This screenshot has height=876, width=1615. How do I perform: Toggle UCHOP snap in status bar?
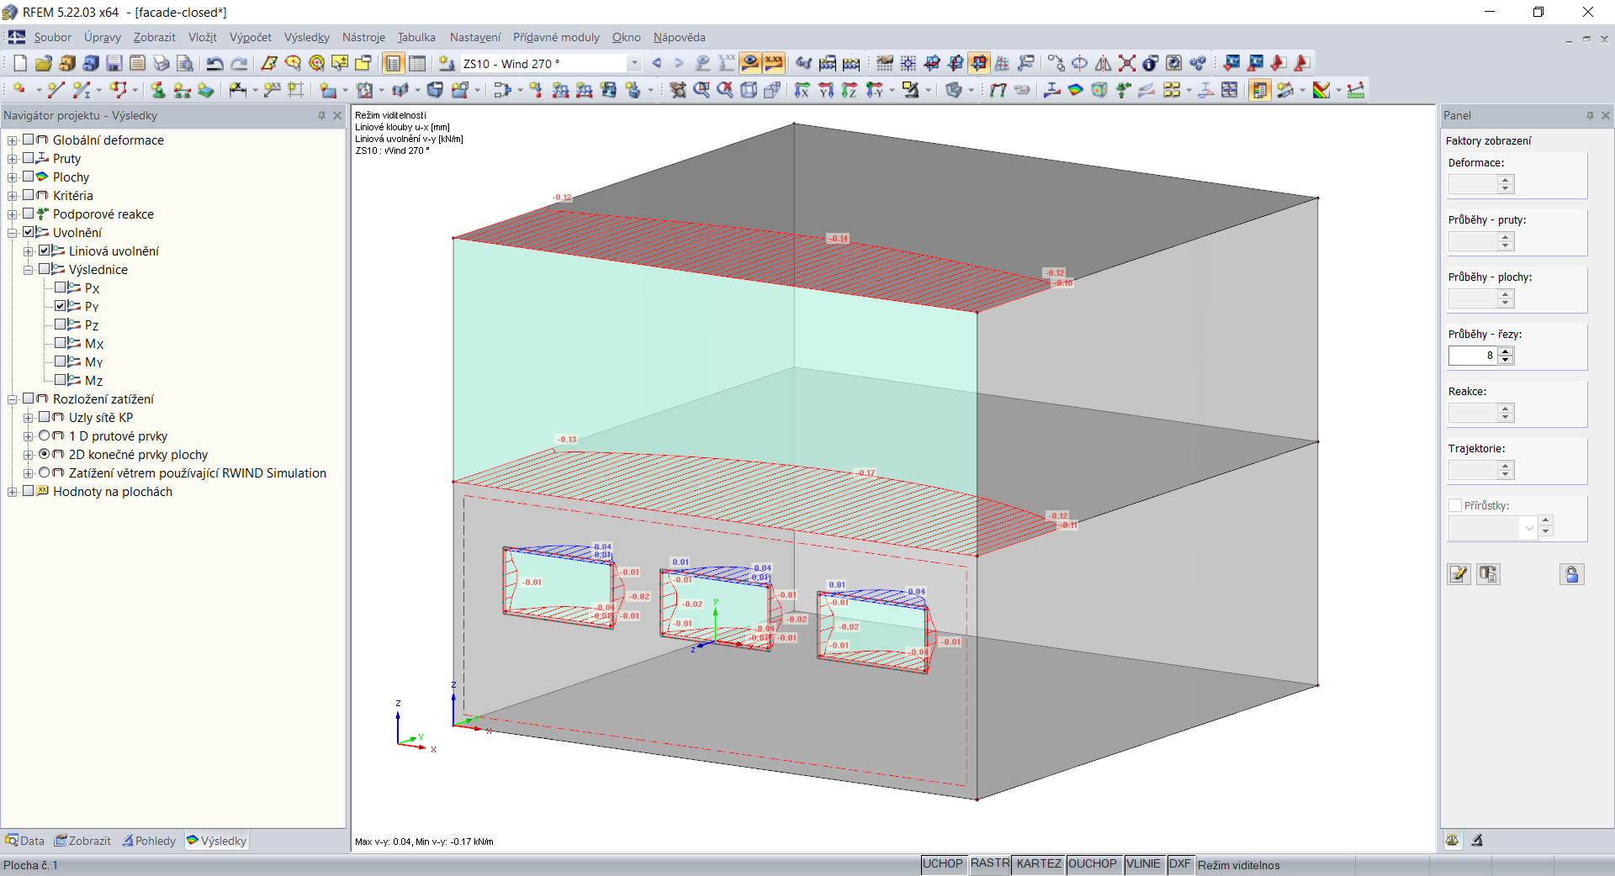(942, 864)
